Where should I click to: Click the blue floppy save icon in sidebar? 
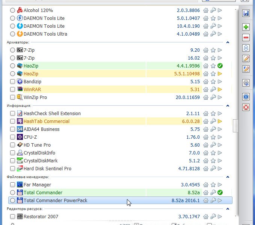point(246,13)
